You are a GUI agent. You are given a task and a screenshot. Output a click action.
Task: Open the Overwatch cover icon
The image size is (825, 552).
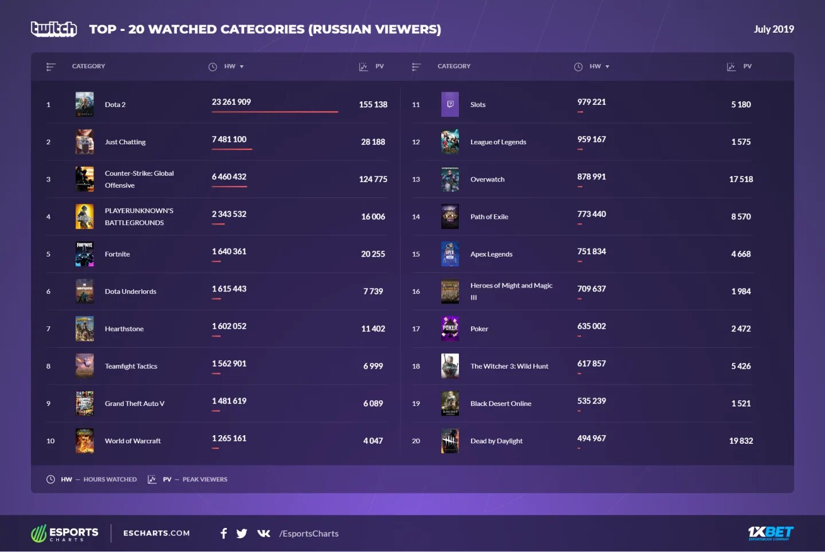coord(450,179)
